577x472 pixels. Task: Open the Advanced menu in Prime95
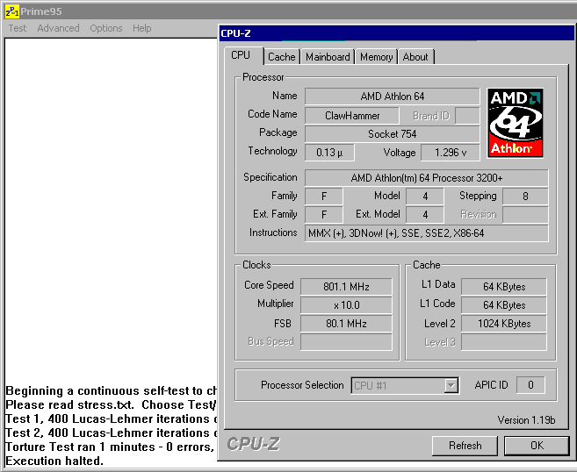(58, 28)
